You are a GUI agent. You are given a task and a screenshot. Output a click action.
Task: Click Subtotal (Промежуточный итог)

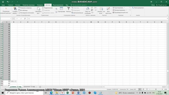click(120, 12)
